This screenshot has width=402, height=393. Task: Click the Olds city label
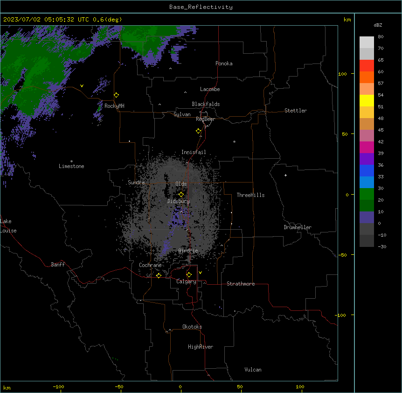pos(181,184)
